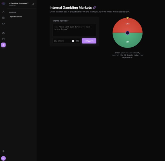Click the GAMBLING section label
Viewport: 165px width, 161px height.
12,12
